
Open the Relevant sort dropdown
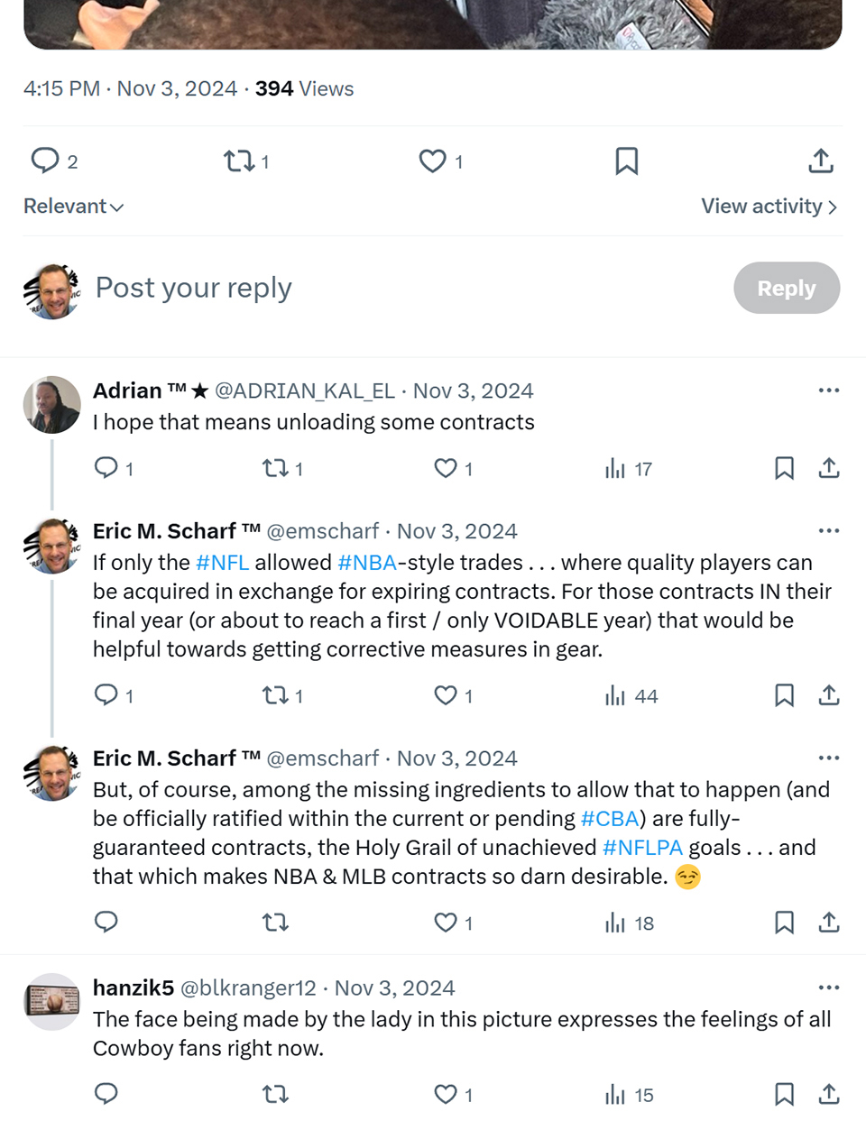73,207
